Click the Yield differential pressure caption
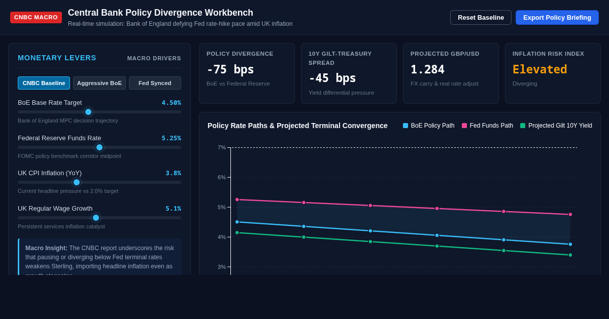Screen dimensions: 609x319 click(x=341, y=93)
